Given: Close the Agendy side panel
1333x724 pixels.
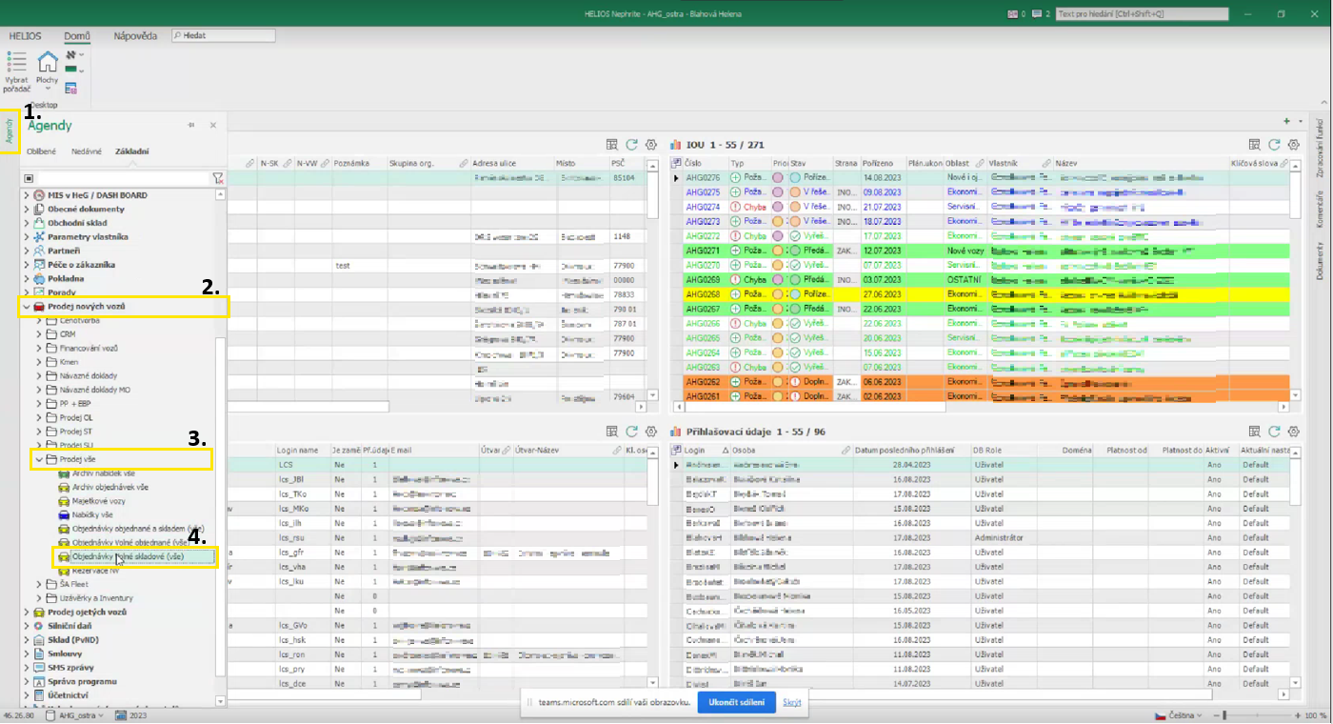Looking at the screenshot, I should (x=213, y=126).
